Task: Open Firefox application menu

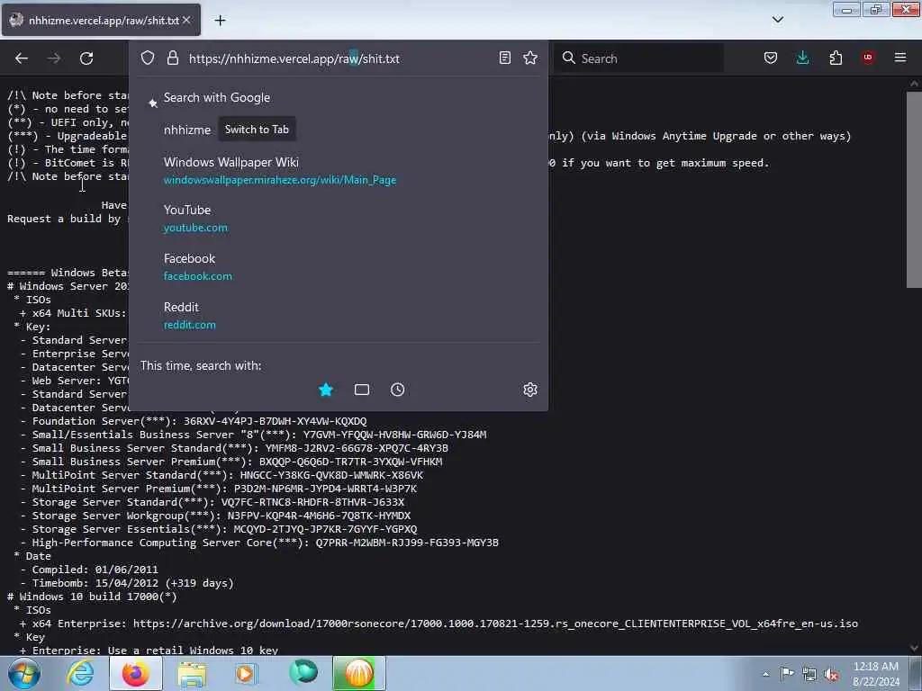Action: pos(900,58)
